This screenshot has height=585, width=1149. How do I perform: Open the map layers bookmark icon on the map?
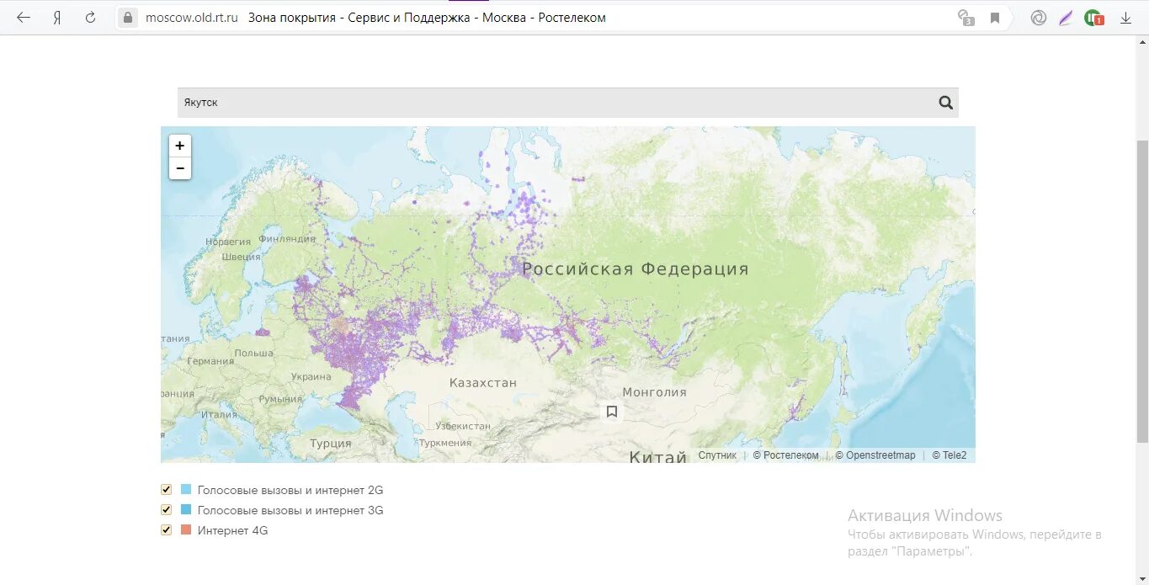pyautogui.click(x=612, y=412)
